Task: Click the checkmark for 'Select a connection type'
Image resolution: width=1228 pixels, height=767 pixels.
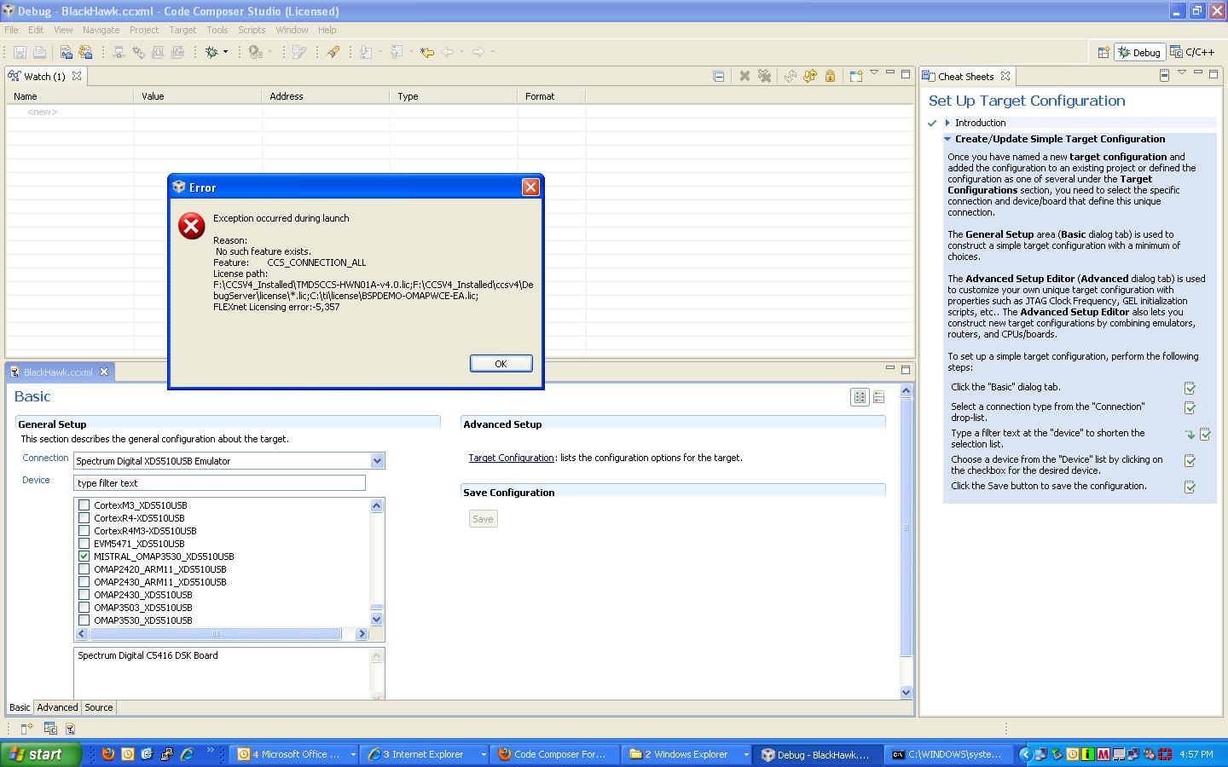Action: [x=1190, y=408]
